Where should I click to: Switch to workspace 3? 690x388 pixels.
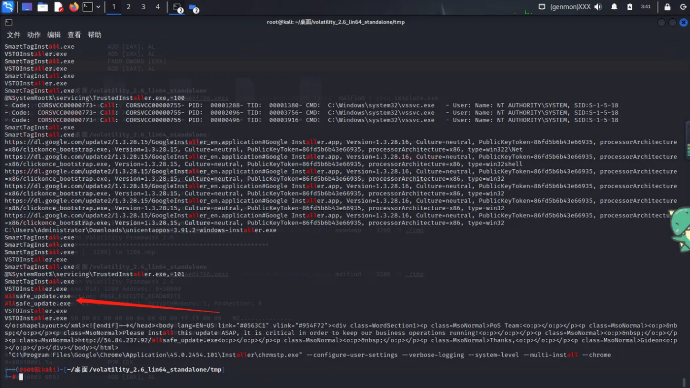(x=143, y=7)
